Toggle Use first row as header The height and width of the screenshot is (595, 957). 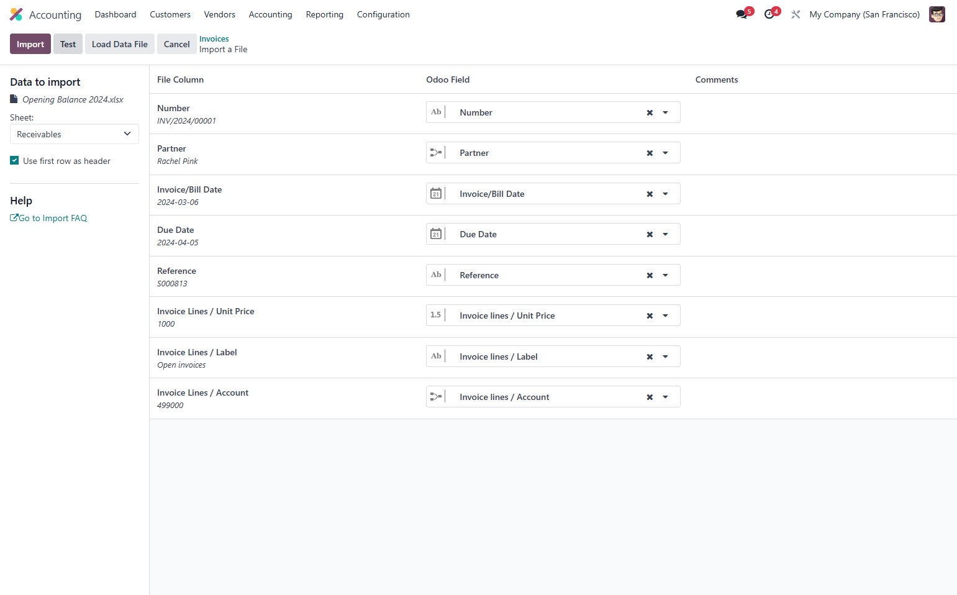pos(14,160)
